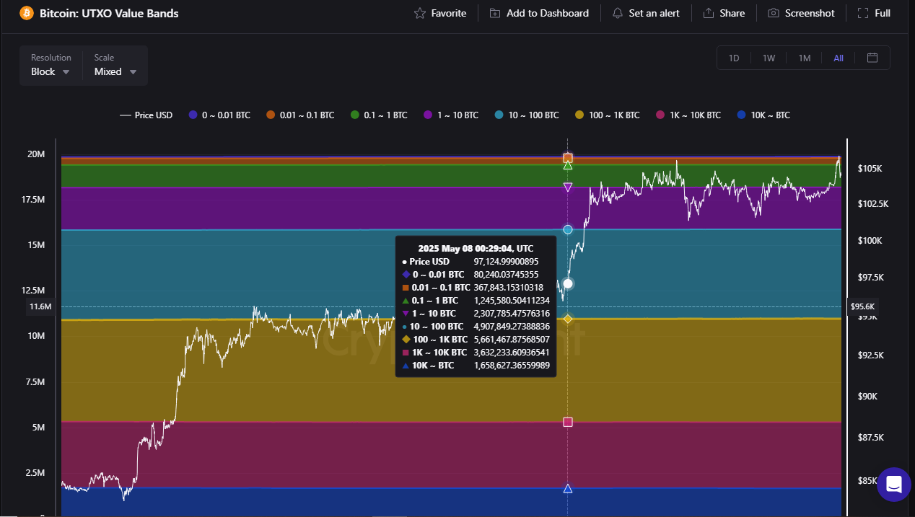The image size is (915, 517).
Task: Click the Set an alert button
Action: pos(646,13)
